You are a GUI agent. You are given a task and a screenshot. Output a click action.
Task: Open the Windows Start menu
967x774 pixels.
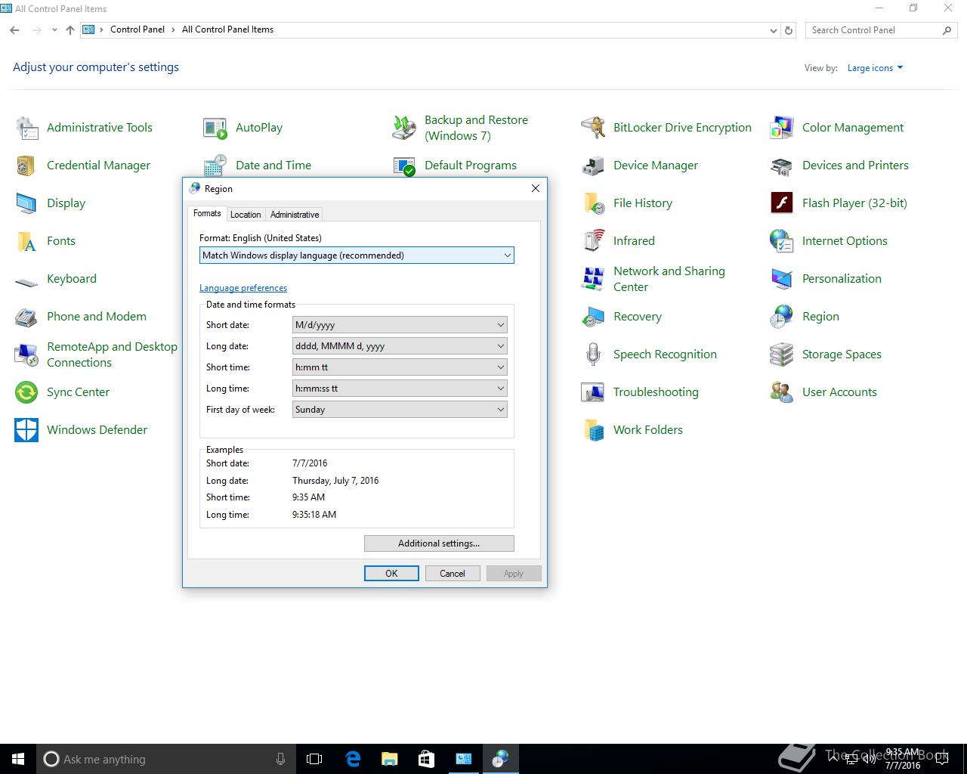[18, 759]
